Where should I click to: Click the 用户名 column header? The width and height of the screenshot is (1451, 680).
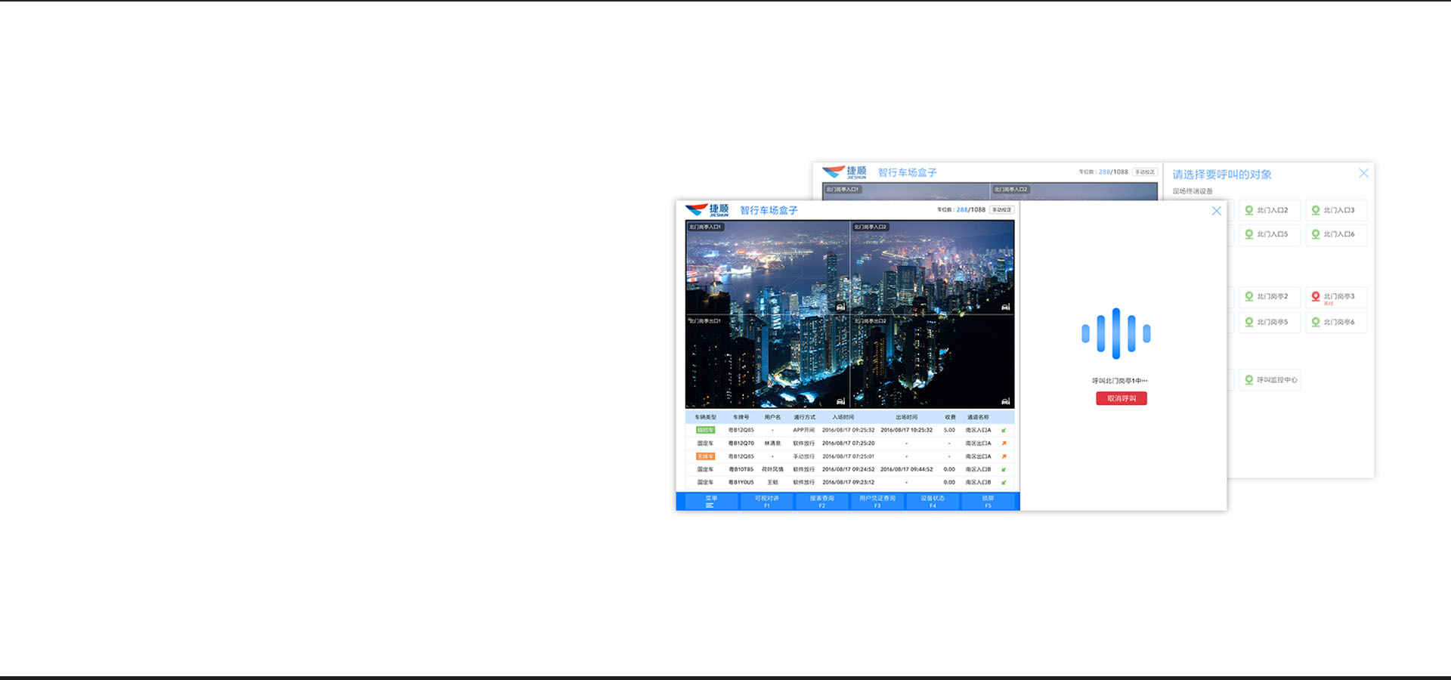772,417
